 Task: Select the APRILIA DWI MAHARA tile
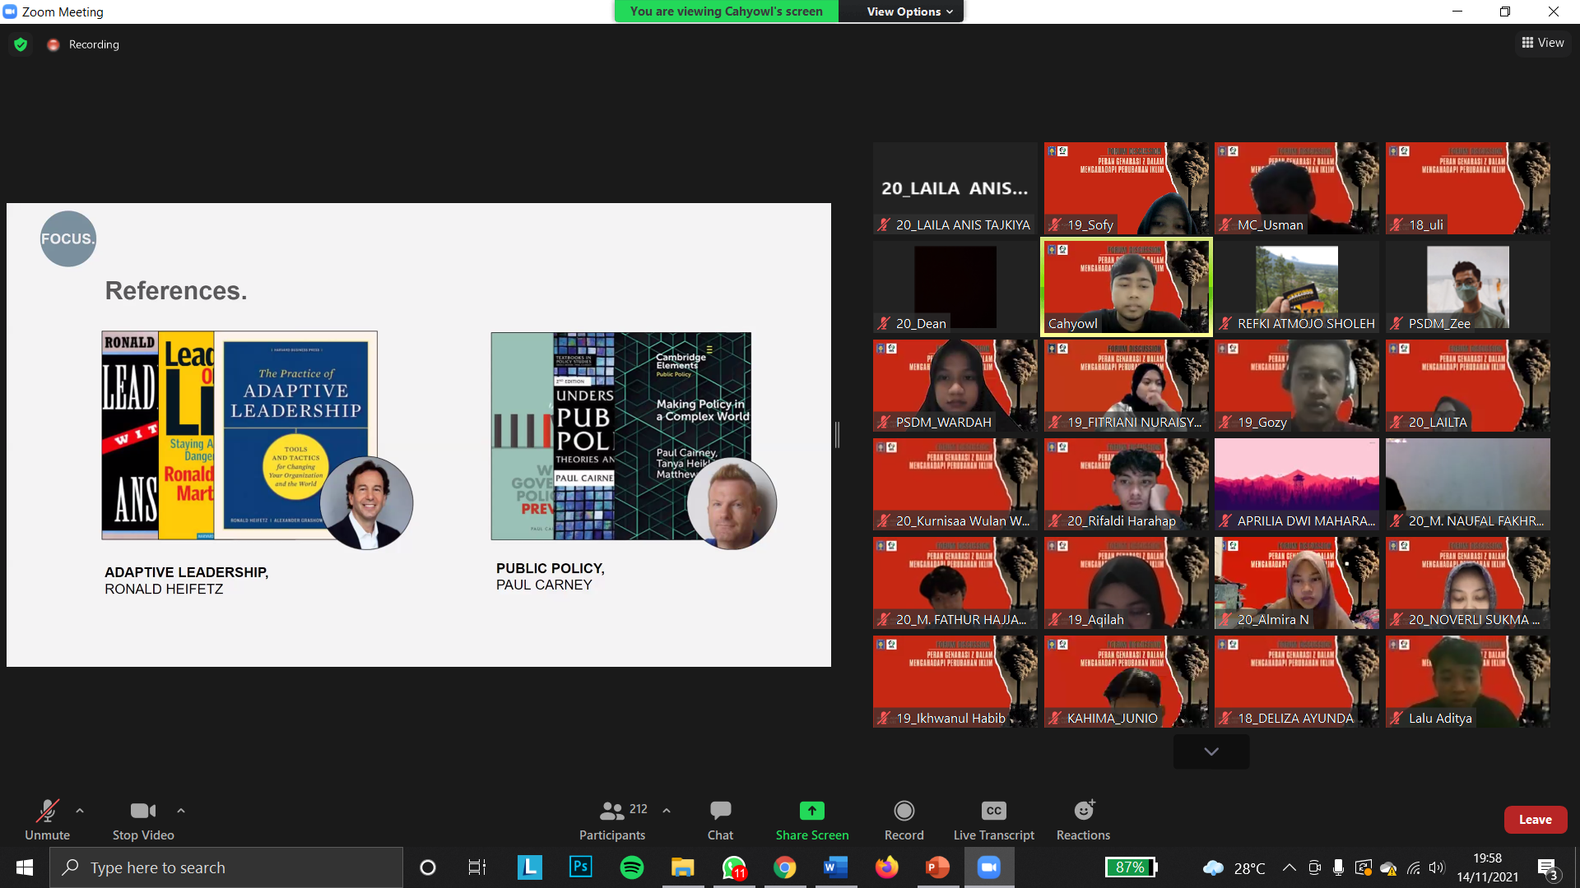click(x=1297, y=484)
